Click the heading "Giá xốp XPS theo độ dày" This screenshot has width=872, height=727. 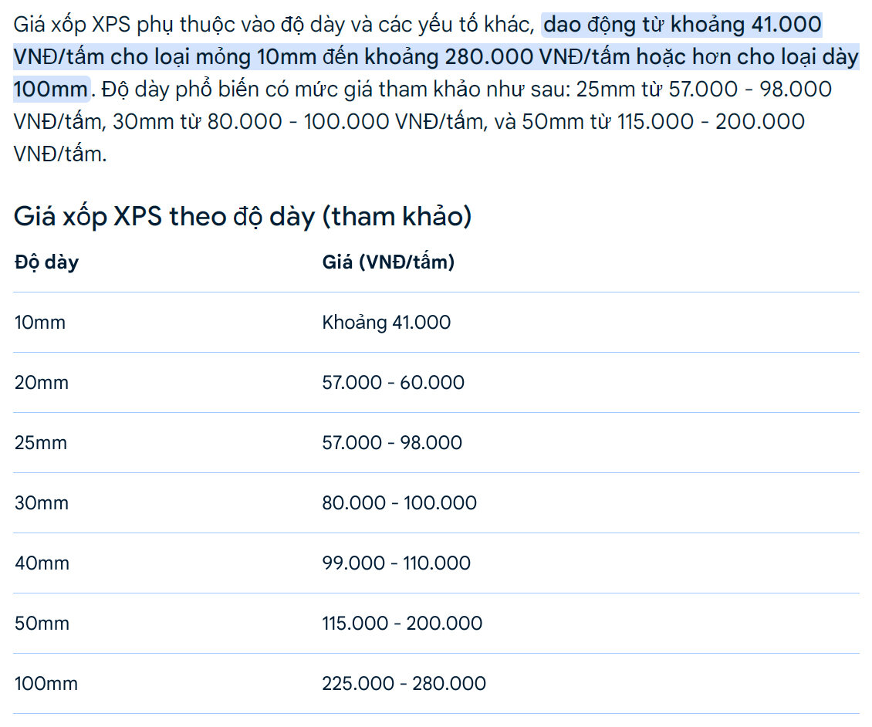pos(242,217)
